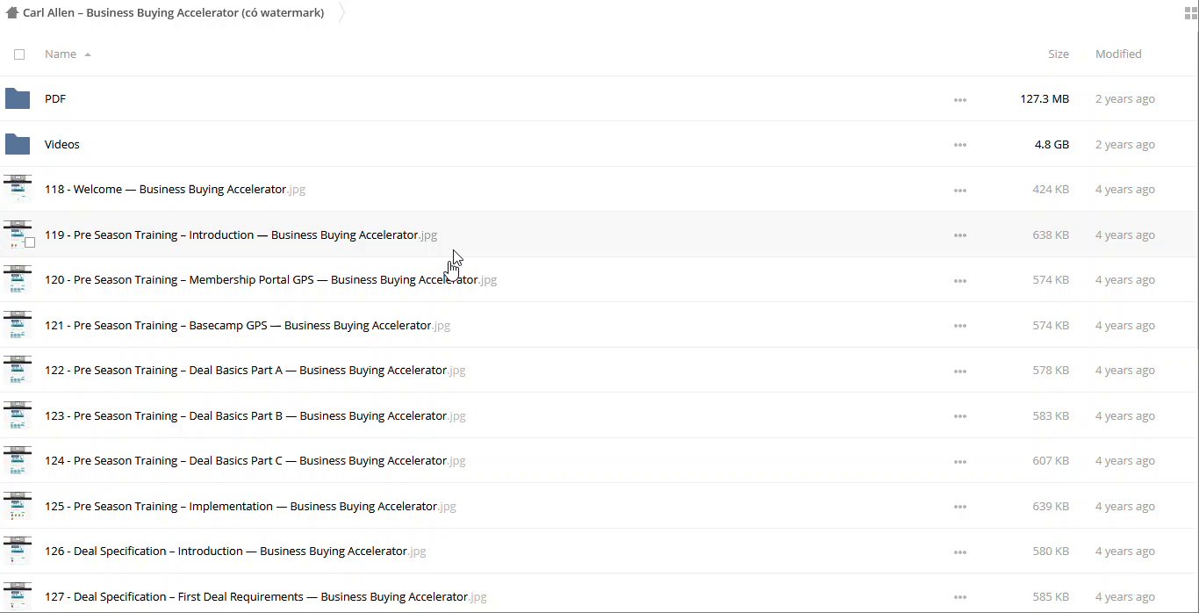Click thumbnail of 123 - Deal Basics Part B
Viewport: 1199px width, 613px height.
18,415
